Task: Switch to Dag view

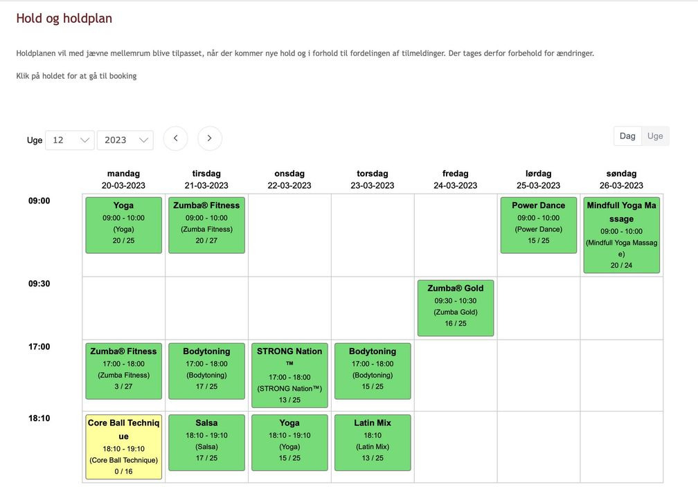Action: click(627, 136)
